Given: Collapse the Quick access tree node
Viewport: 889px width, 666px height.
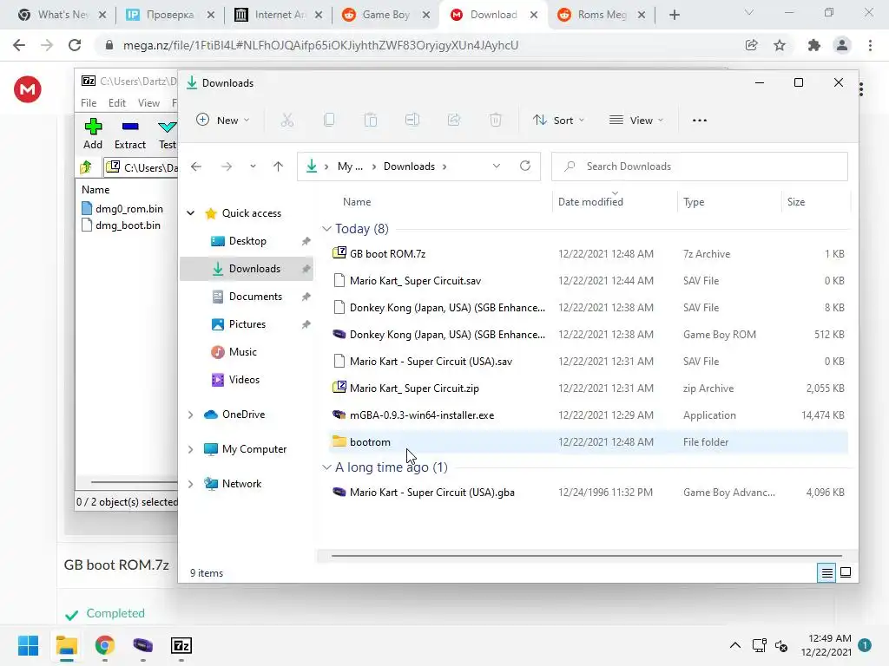Looking at the screenshot, I should pyautogui.click(x=191, y=213).
